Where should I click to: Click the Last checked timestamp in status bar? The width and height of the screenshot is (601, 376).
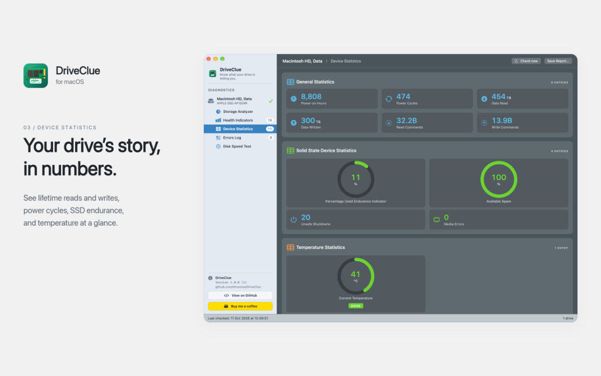[238, 318]
